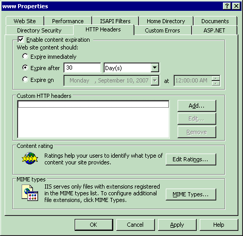Decrease expire time with down spinner
Image resolution: width=243 pixels, height=236 pixels.
[x=216, y=83]
